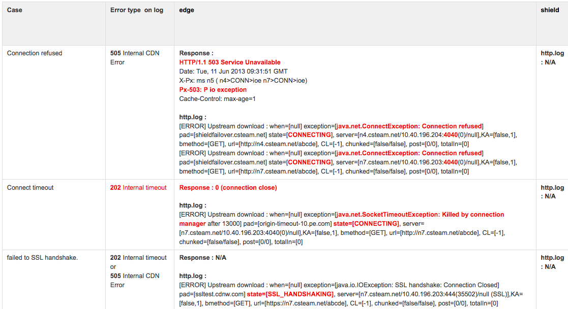Click the red "Px-503: P io exception" line
The height and width of the screenshot is (309, 568).
coord(213,90)
